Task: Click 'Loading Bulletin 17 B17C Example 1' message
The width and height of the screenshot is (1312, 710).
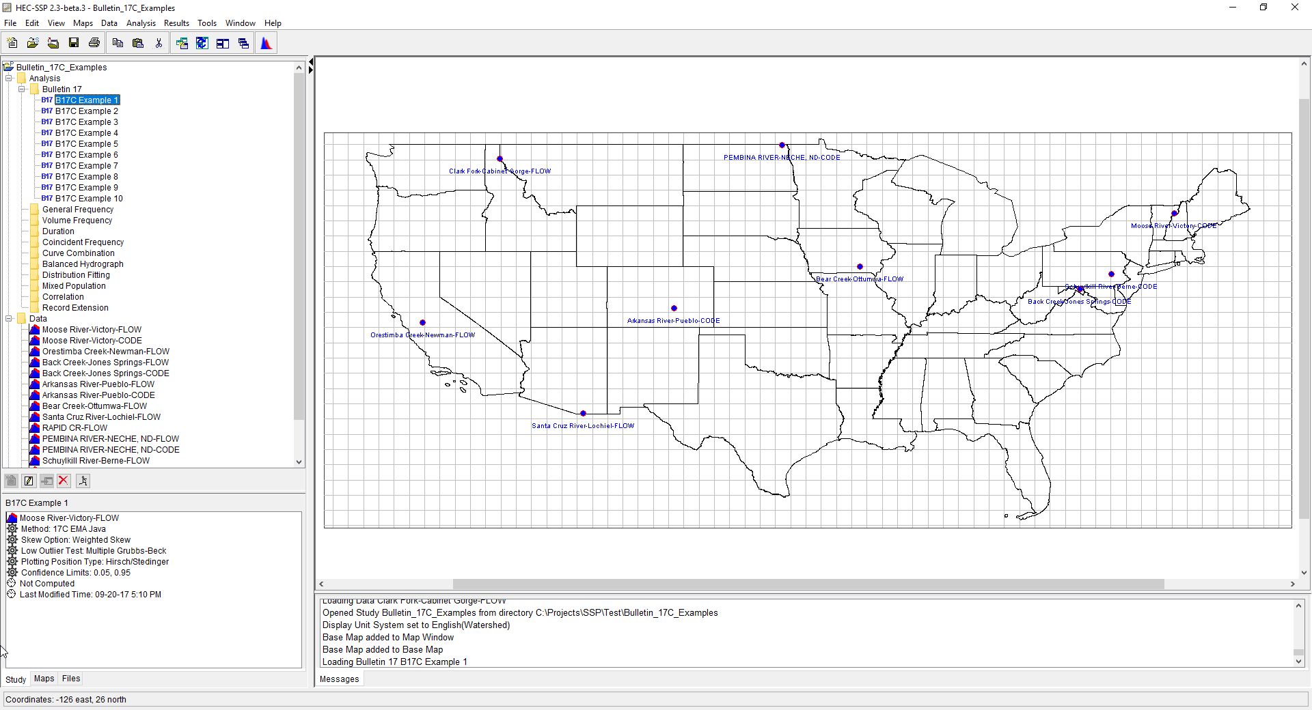Action: coord(395,662)
